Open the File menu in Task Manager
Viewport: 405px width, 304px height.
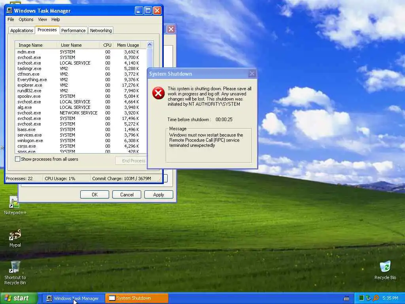coord(11,19)
